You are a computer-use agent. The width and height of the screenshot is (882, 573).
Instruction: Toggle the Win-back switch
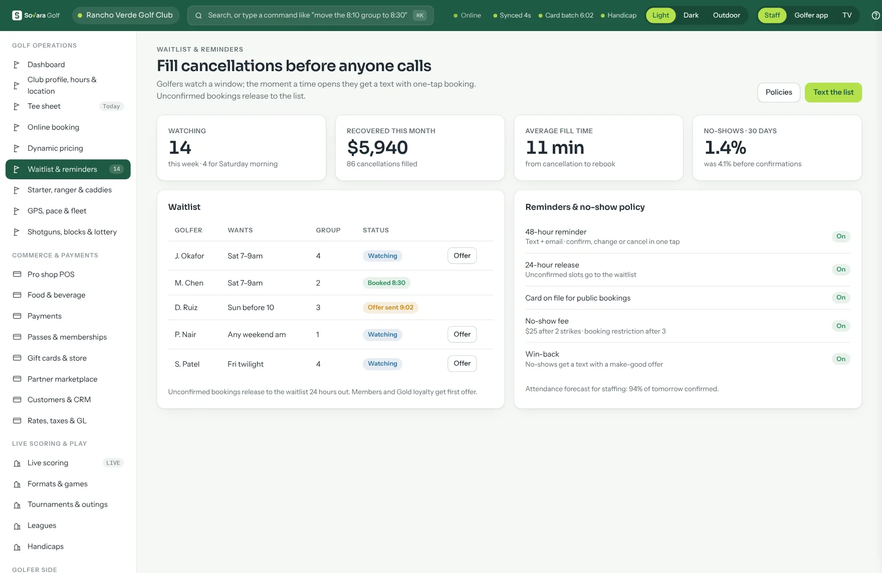click(840, 359)
